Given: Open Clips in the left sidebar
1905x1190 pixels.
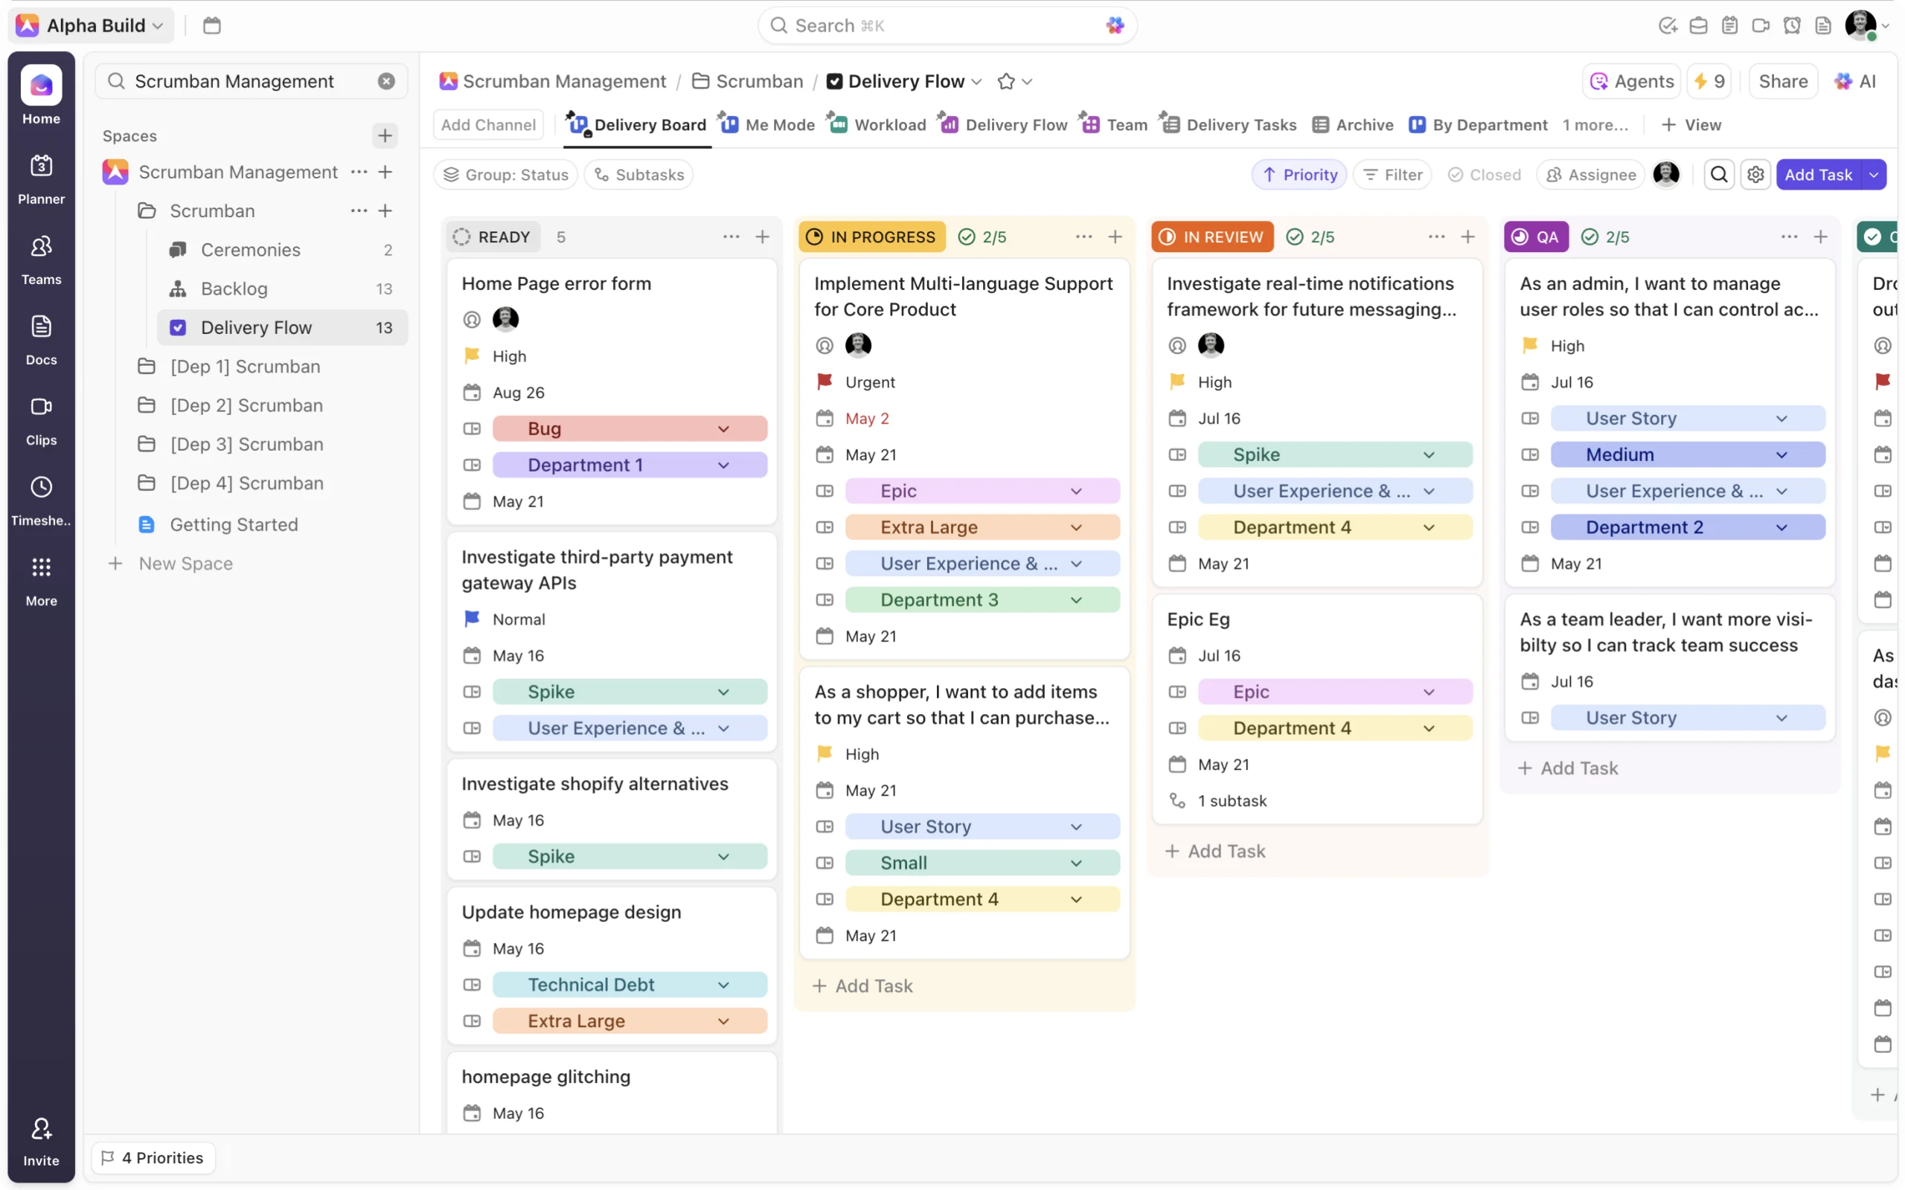Looking at the screenshot, I should pos(41,419).
